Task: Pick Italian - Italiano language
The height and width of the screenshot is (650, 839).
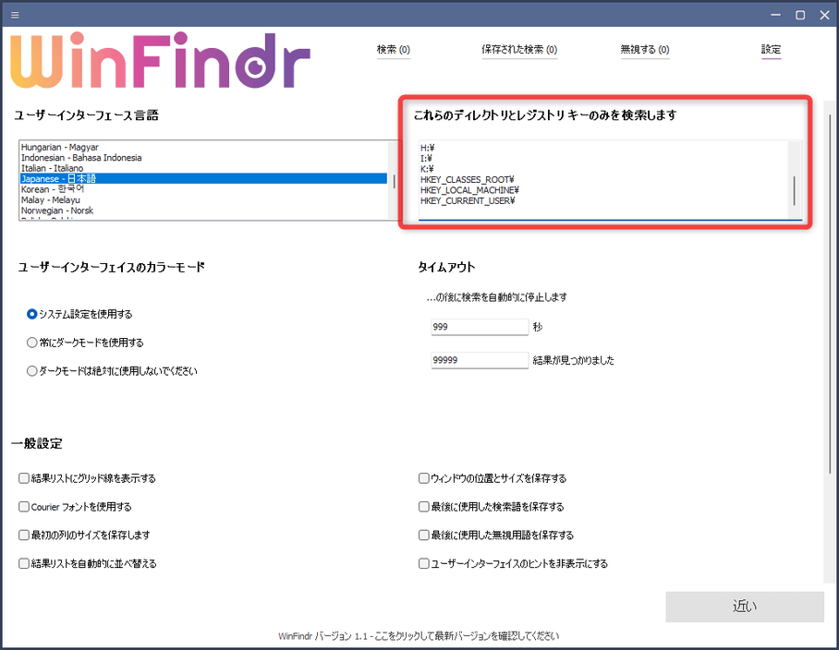Action: click(203, 168)
